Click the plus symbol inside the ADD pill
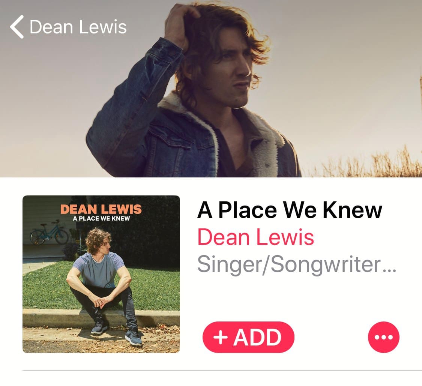The image size is (422, 386). pyautogui.click(x=221, y=338)
